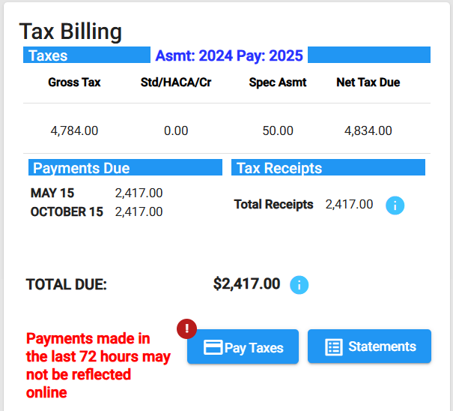
Task: Select the Taxes section header bar
Action: 86,55
